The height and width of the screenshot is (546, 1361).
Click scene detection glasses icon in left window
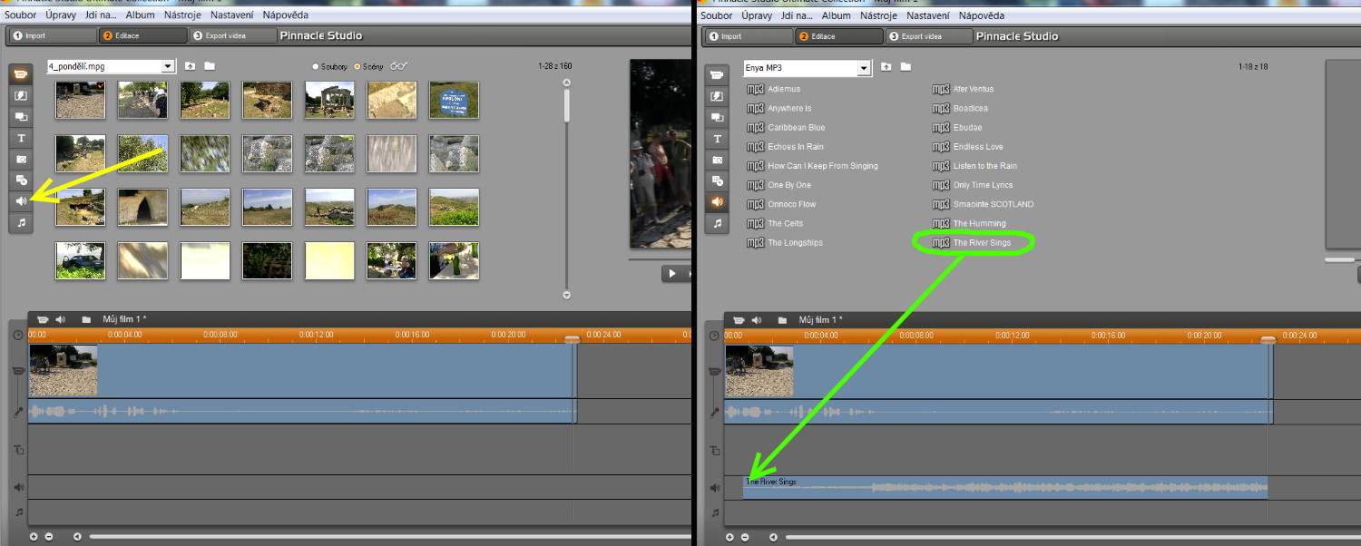click(x=399, y=66)
